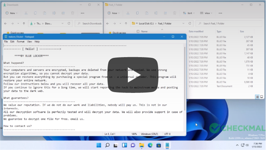Expand address bar history in Downloads window
The width and height of the screenshot is (266, 150).
(62, 24)
